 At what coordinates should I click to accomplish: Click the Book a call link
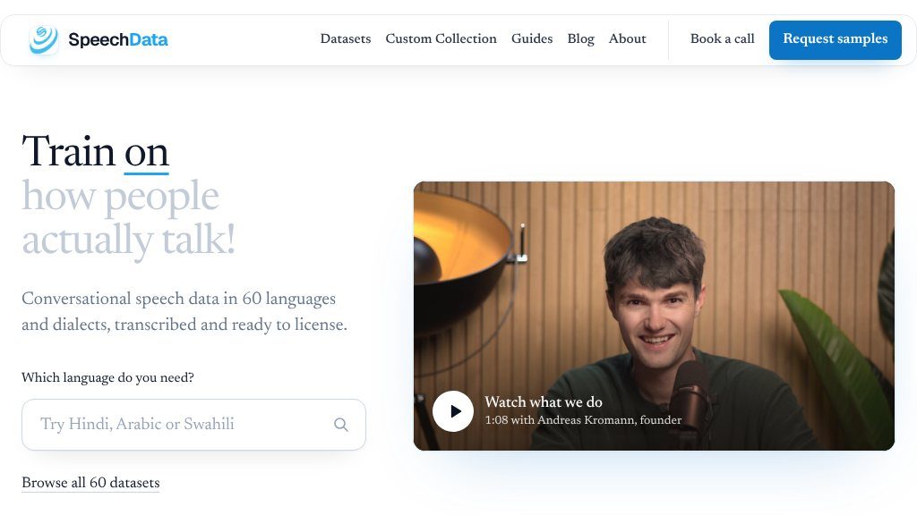[723, 38]
